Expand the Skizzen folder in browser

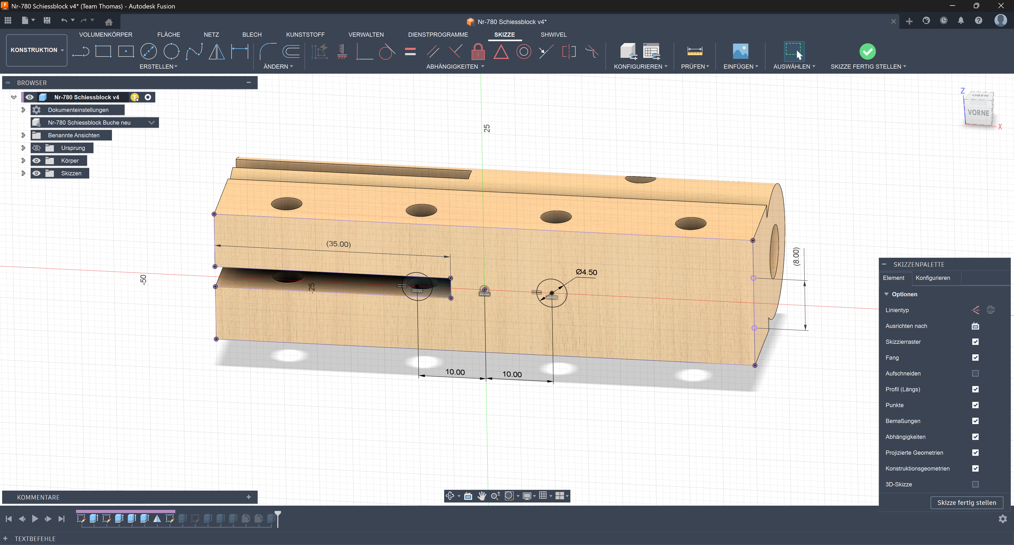(23, 173)
